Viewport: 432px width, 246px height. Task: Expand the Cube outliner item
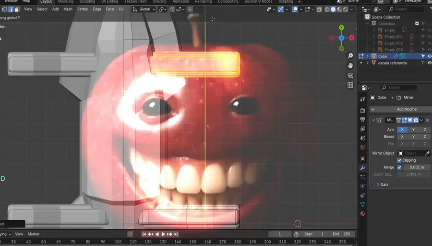click(x=368, y=56)
